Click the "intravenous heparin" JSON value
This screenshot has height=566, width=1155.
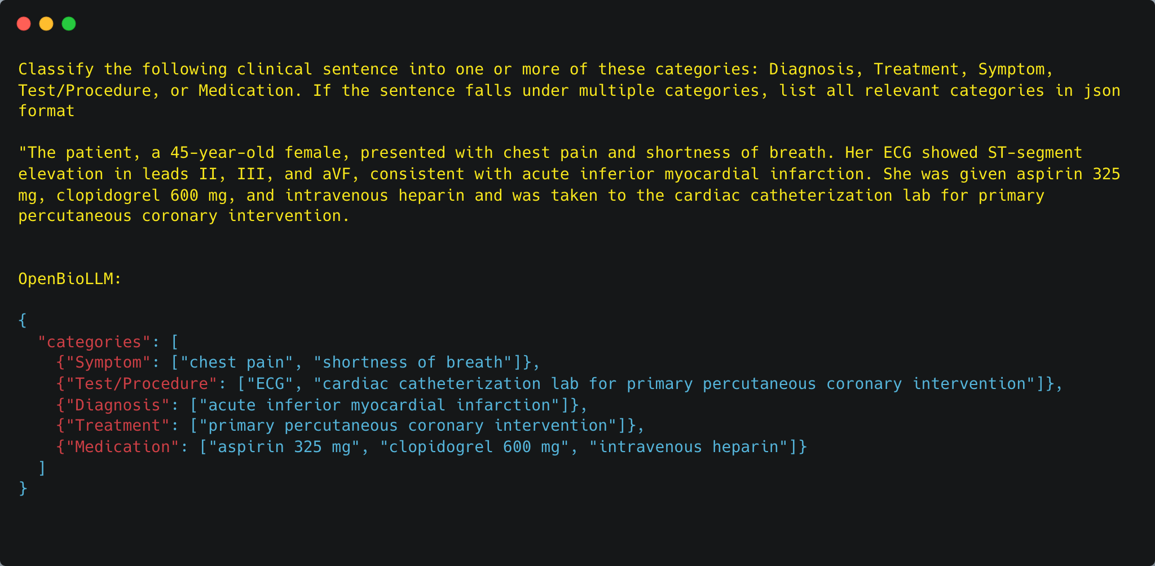pos(650,447)
